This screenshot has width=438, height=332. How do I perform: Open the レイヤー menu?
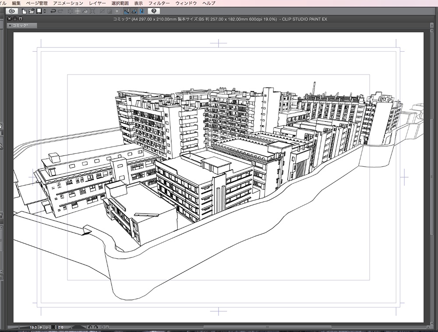click(96, 3)
